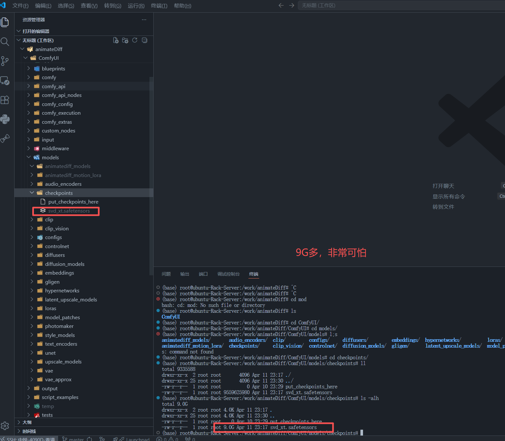Collapse the animateDiff root folder

coord(84,49)
